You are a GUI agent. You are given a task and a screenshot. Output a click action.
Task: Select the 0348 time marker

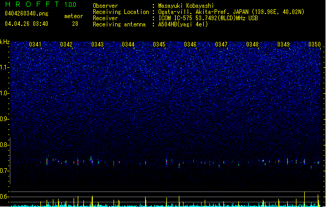point(252,45)
